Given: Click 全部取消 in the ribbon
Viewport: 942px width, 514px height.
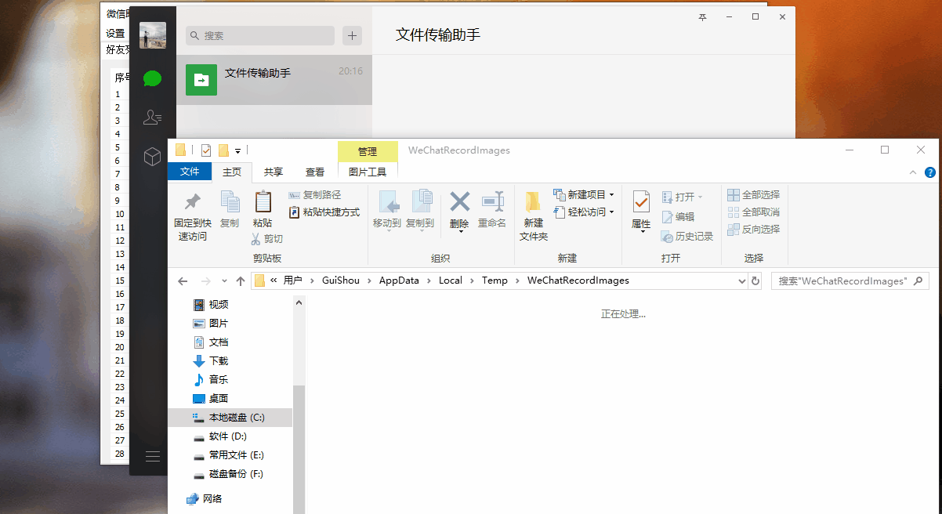Looking at the screenshot, I should pos(753,212).
